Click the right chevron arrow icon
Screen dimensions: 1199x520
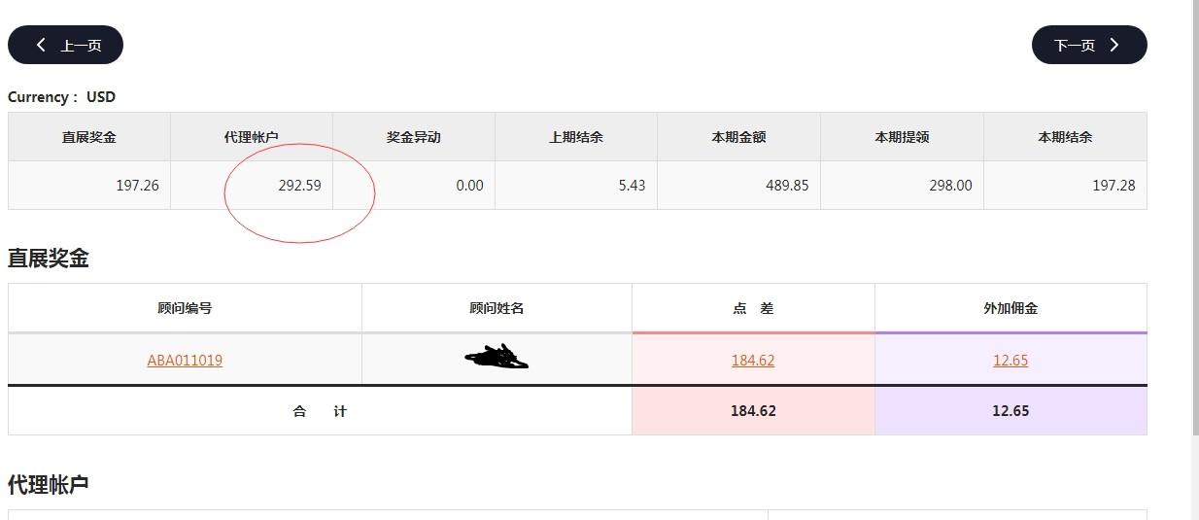(1114, 45)
